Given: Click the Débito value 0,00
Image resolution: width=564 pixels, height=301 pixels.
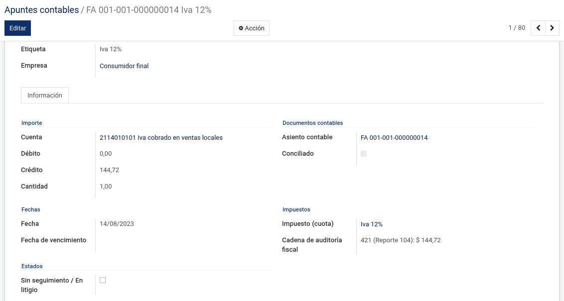Looking at the screenshot, I should 106,153.
